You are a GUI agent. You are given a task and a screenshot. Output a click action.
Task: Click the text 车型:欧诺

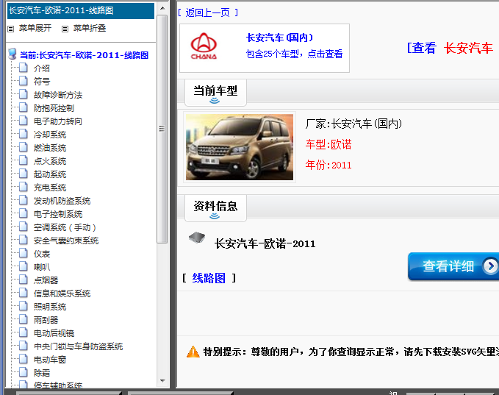click(329, 144)
